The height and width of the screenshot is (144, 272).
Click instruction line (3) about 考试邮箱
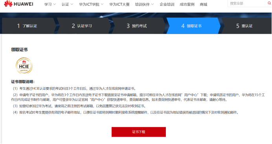coord(79,106)
